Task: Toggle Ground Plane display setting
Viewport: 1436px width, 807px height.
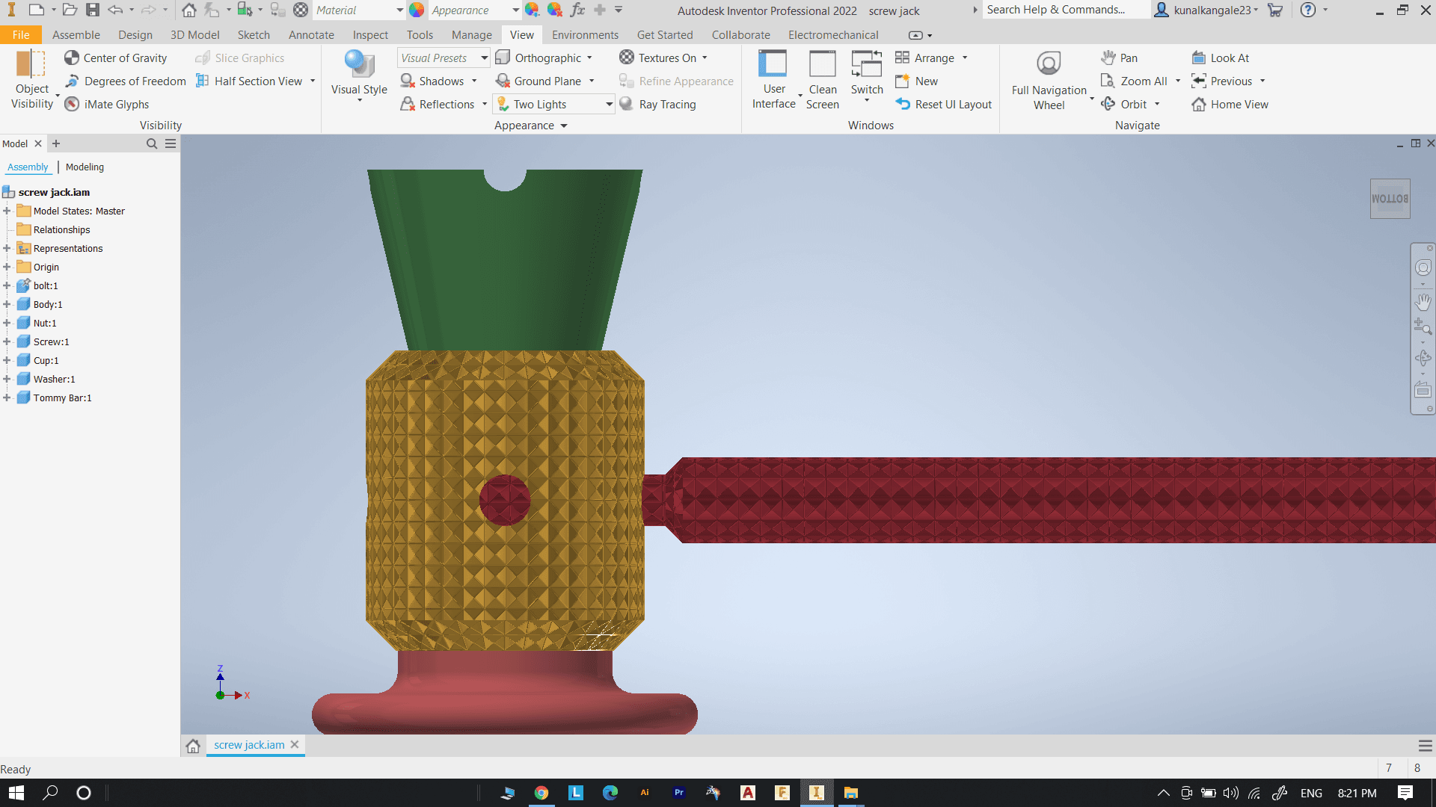Action: 544,81
